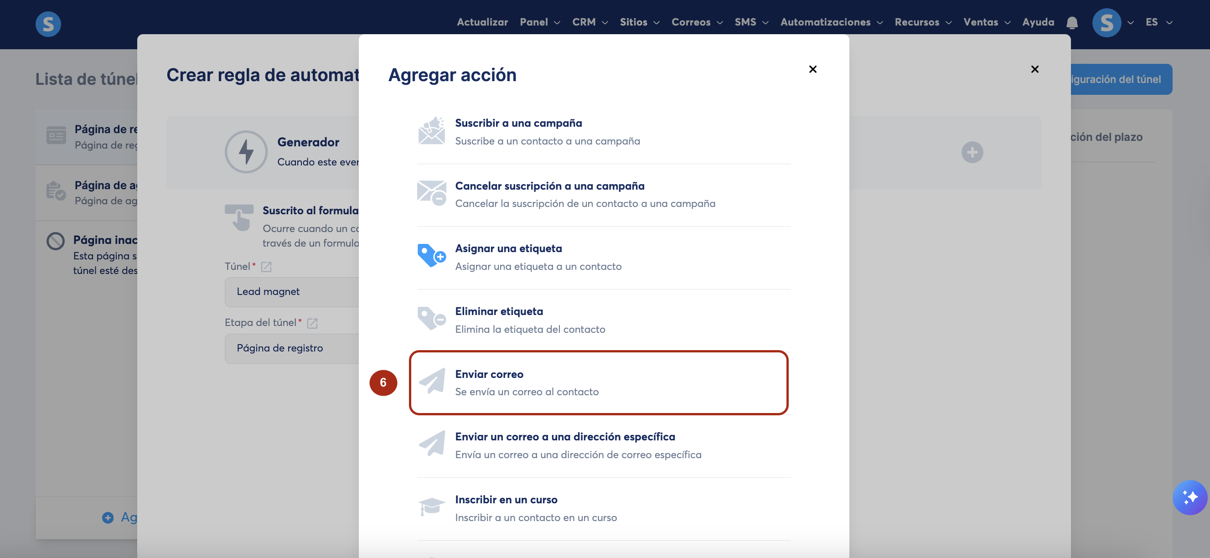This screenshot has width=1210, height=558.
Task: Expand the Panel dropdown menu
Action: 540,22
